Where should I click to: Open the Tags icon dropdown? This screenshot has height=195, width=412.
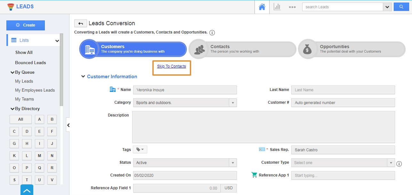(x=140, y=150)
